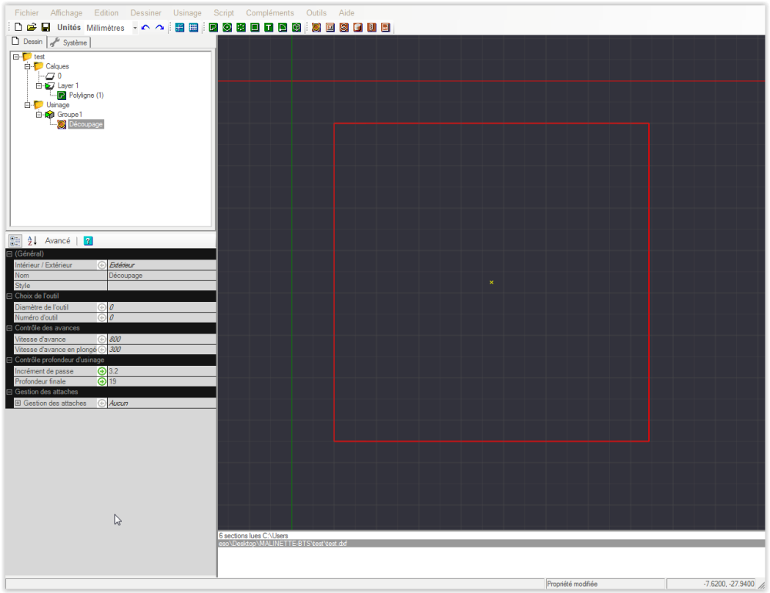The height and width of the screenshot is (593, 770).
Task: Open the Aide menu
Action: coord(346,13)
